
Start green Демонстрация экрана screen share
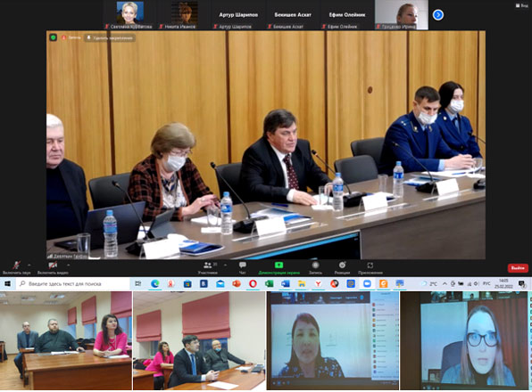coord(278,267)
